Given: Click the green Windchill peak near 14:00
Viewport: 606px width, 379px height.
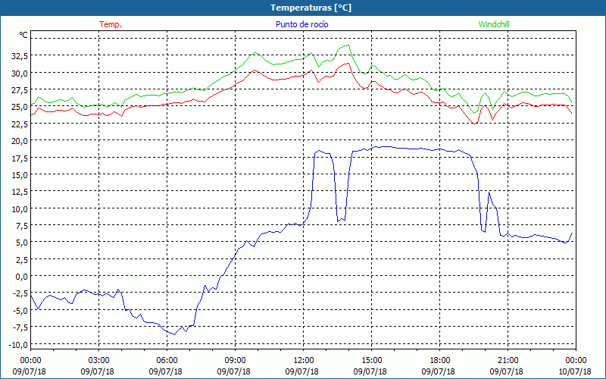Looking at the screenshot, I should click(x=348, y=45).
